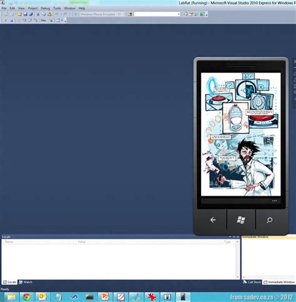Tap the phone emulator Windows Start button
The width and height of the screenshot is (296, 302).
point(241,220)
